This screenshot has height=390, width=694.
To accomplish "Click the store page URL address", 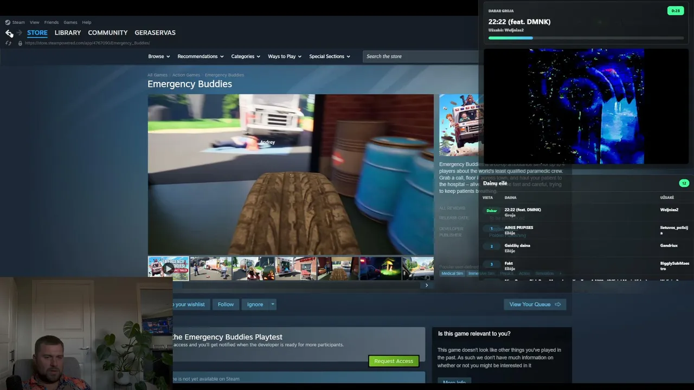I will (x=87, y=43).
